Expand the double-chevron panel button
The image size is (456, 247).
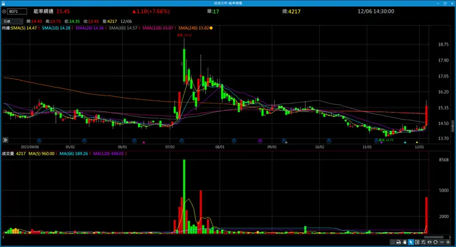pyautogui.click(x=5, y=140)
